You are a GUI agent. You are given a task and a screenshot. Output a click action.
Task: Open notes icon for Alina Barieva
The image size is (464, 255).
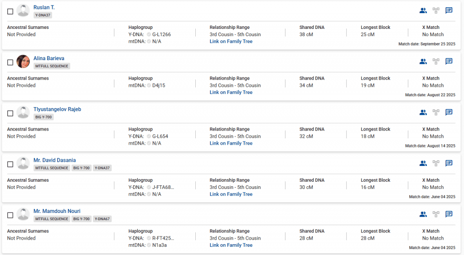pos(449,61)
